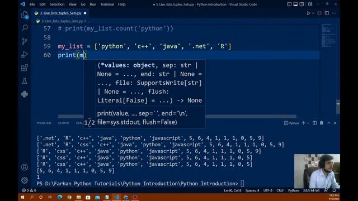Split the terminal pane
The width and height of the screenshot is (358, 201).
click(314, 123)
